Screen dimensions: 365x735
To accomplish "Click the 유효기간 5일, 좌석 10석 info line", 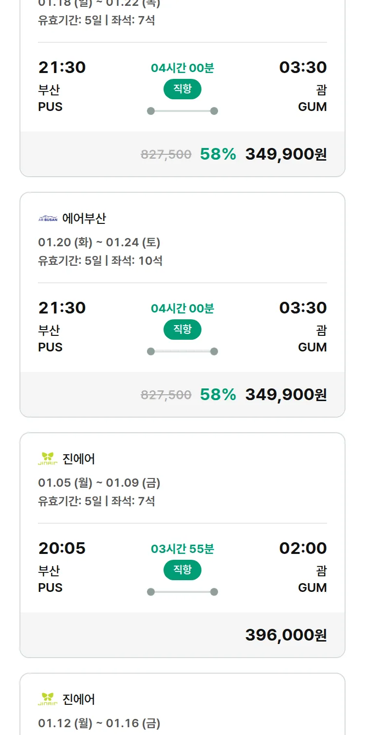I will click(100, 260).
